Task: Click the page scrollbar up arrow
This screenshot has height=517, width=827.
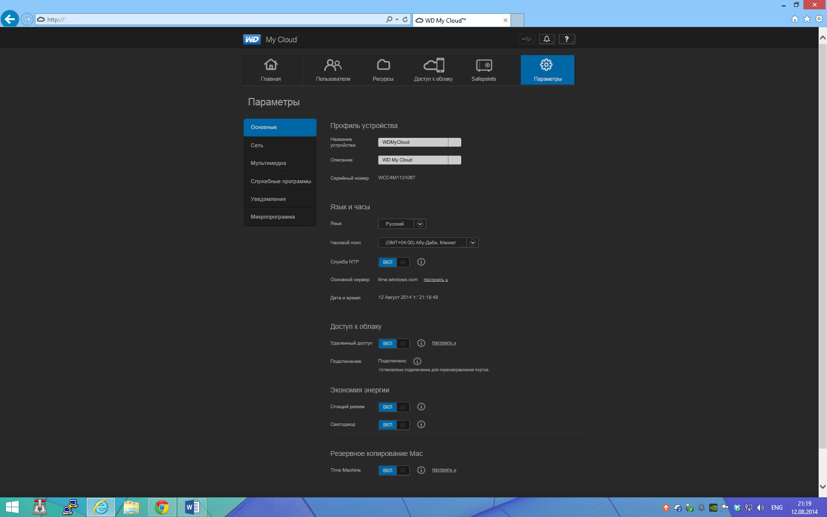Action: 823,37
